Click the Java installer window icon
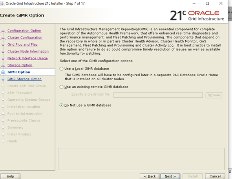The height and width of the screenshot is (179, 232). coord(2,3)
